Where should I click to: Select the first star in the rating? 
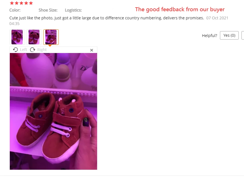pos(12,3)
